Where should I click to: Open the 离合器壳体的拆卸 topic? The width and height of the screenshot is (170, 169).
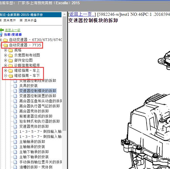[x=34, y=111]
